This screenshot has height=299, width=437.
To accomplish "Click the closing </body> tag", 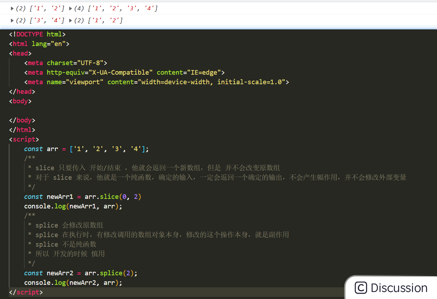I will point(22,120).
